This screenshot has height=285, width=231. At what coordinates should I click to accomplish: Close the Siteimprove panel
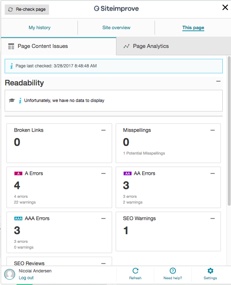tap(225, 8)
